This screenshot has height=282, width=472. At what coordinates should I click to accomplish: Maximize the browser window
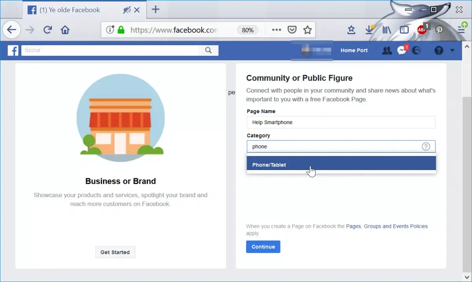(433, 9)
